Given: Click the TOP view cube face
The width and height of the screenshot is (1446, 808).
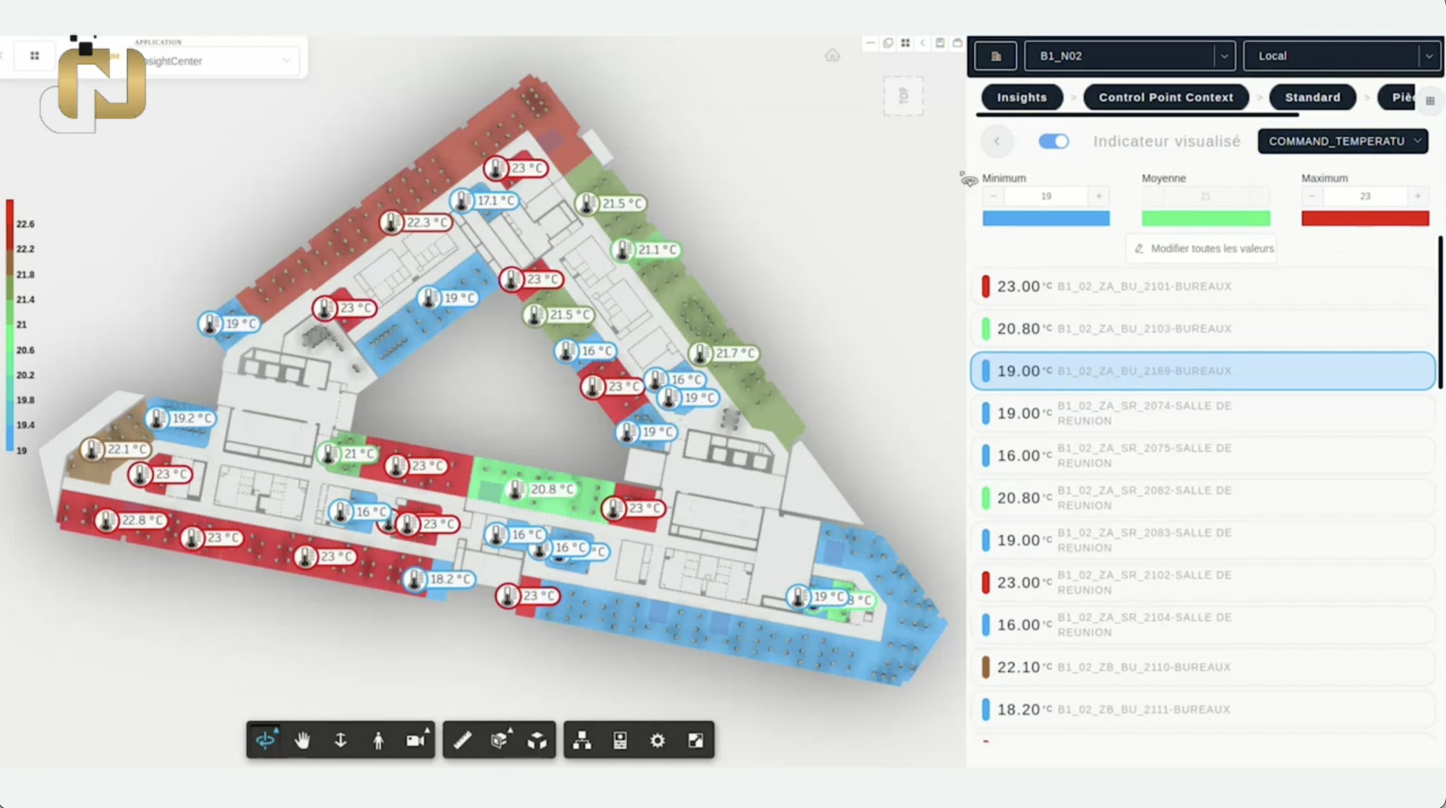Looking at the screenshot, I should point(903,96).
